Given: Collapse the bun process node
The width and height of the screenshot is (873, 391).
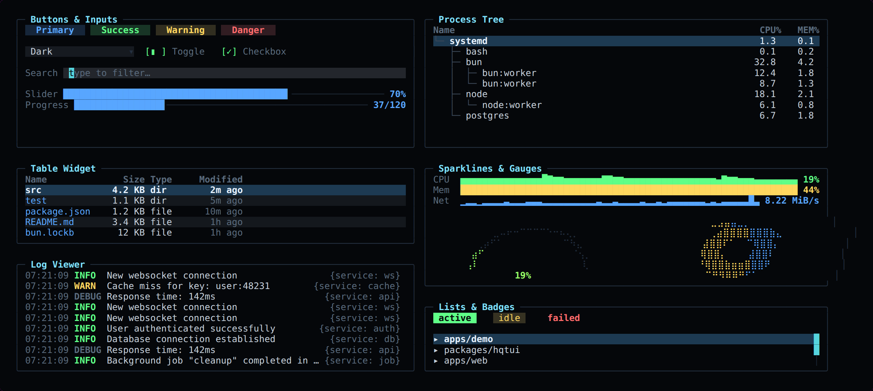Looking at the screenshot, I should click(626, 62).
